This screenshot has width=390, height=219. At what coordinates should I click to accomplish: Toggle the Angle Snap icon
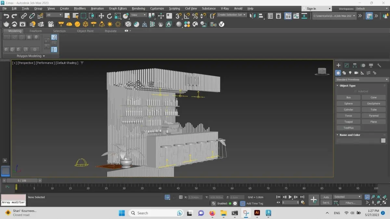click(187, 16)
